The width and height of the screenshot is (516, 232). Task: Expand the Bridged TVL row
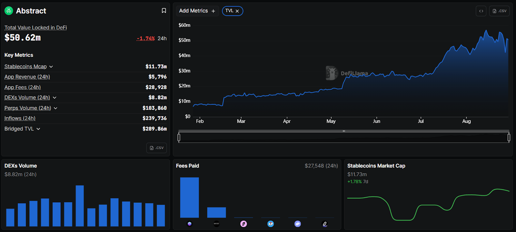tap(38, 129)
